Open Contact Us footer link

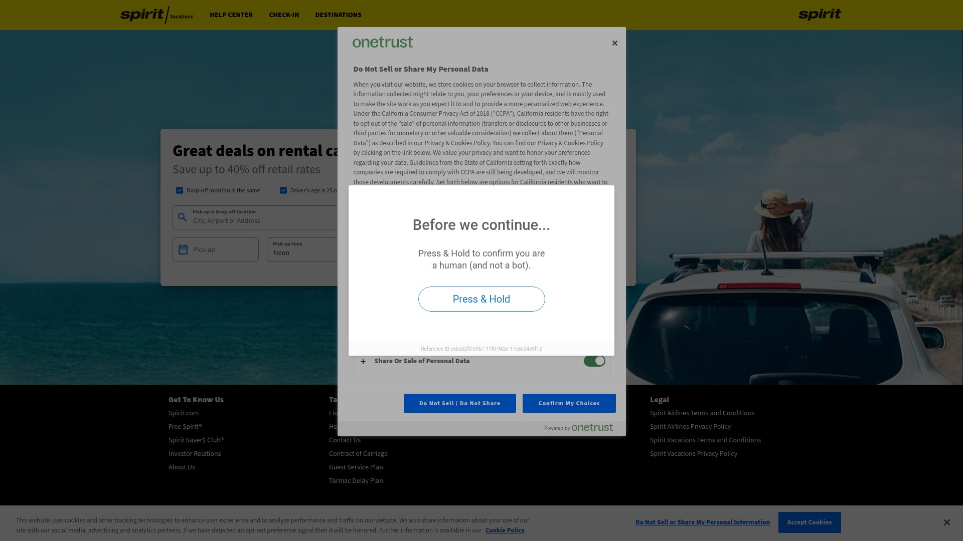(345, 440)
